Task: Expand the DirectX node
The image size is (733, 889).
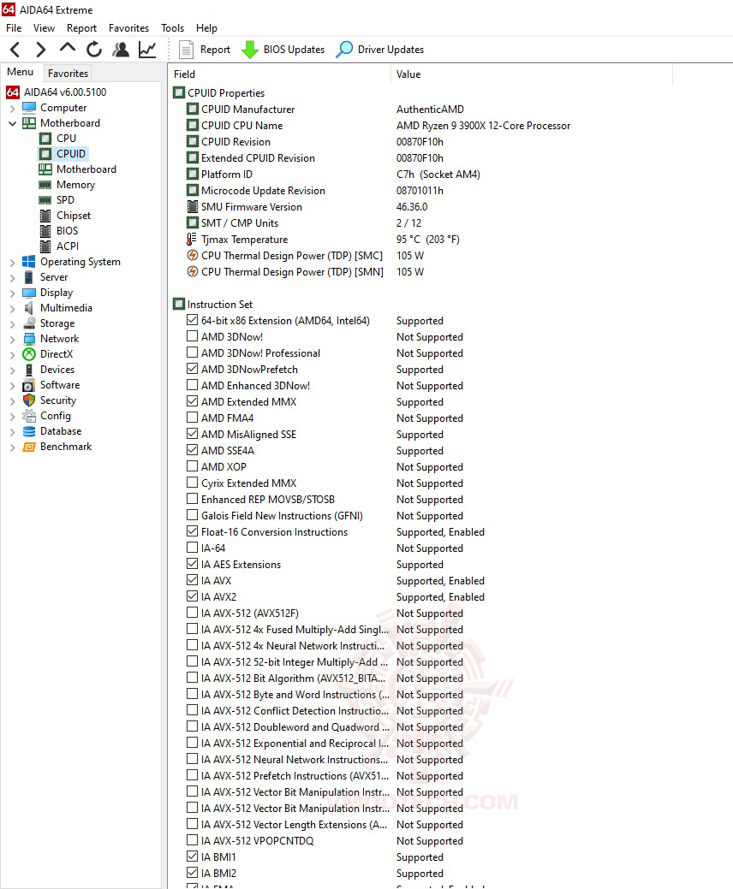Action: click(13, 354)
